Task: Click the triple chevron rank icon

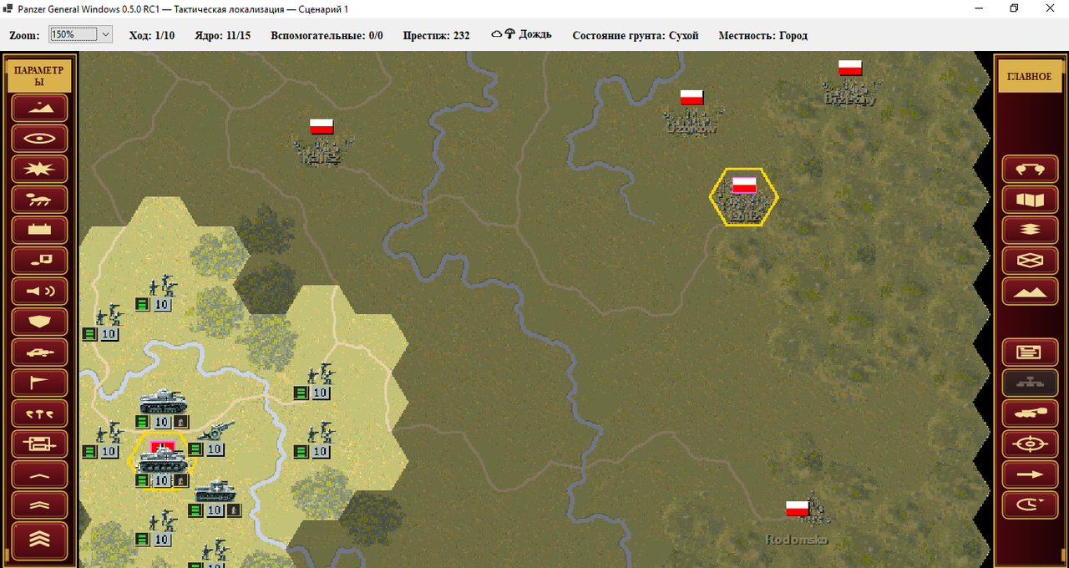Action: pos(39,539)
